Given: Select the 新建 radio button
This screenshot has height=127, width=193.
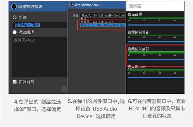Looking at the screenshot, I should (x=14, y=17).
